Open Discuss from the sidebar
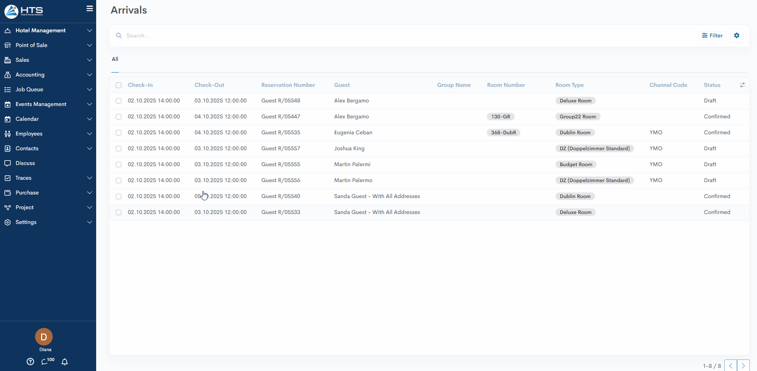 click(x=25, y=163)
